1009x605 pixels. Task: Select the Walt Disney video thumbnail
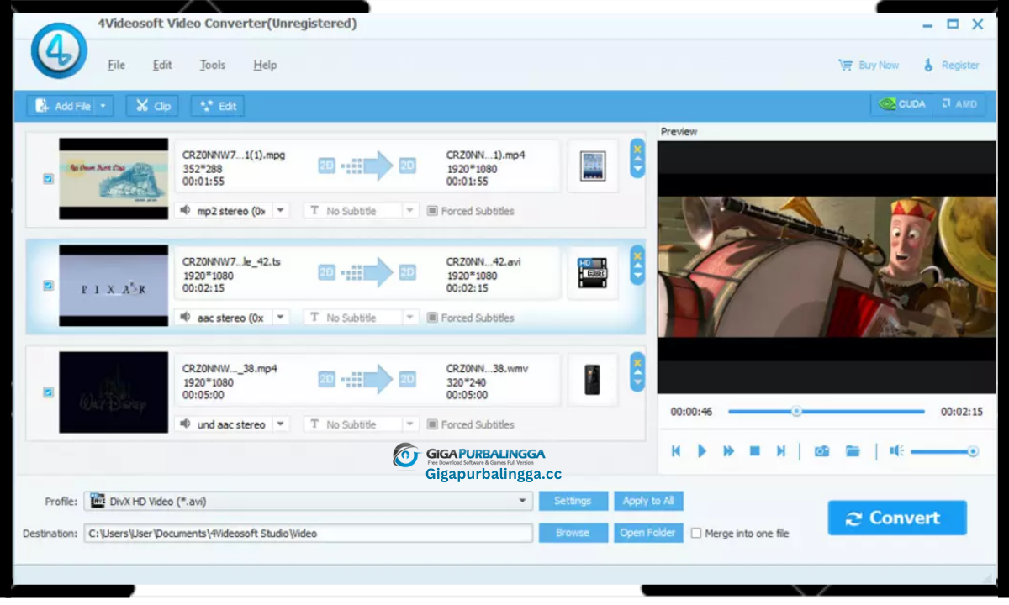114,392
